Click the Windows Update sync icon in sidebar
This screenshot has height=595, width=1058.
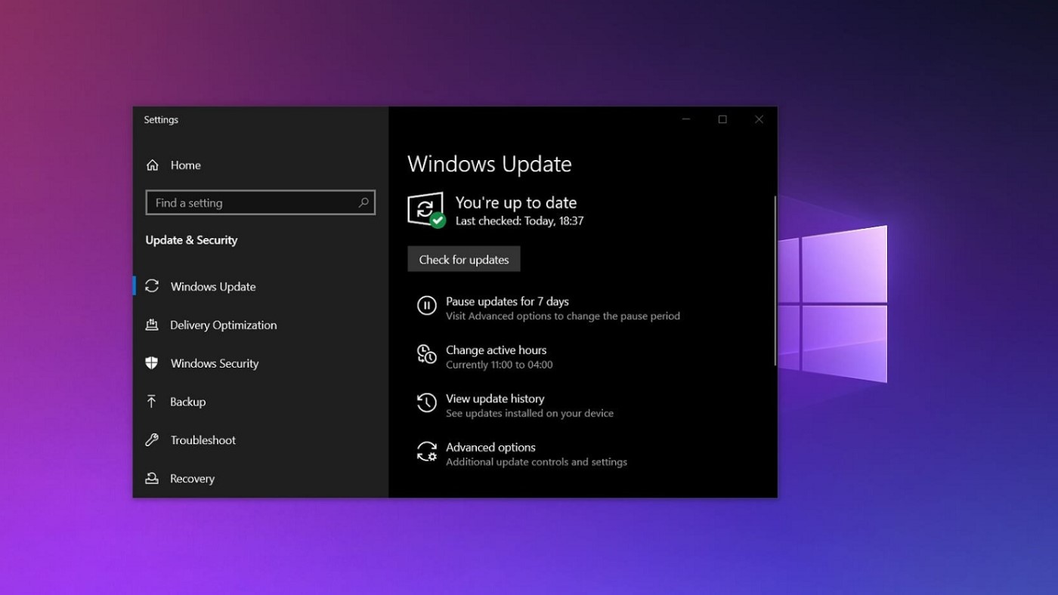[x=152, y=286]
